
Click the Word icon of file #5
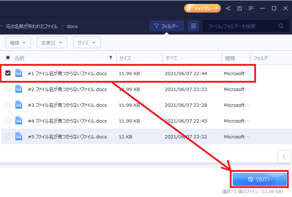click(x=19, y=136)
